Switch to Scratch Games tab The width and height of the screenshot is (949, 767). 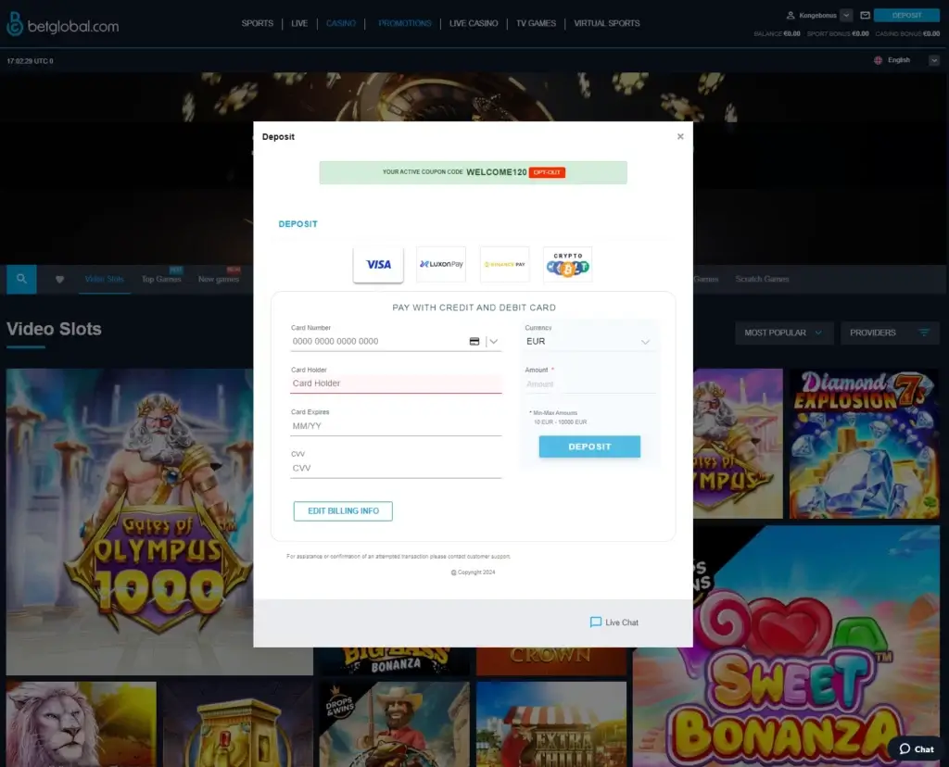pos(762,280)
